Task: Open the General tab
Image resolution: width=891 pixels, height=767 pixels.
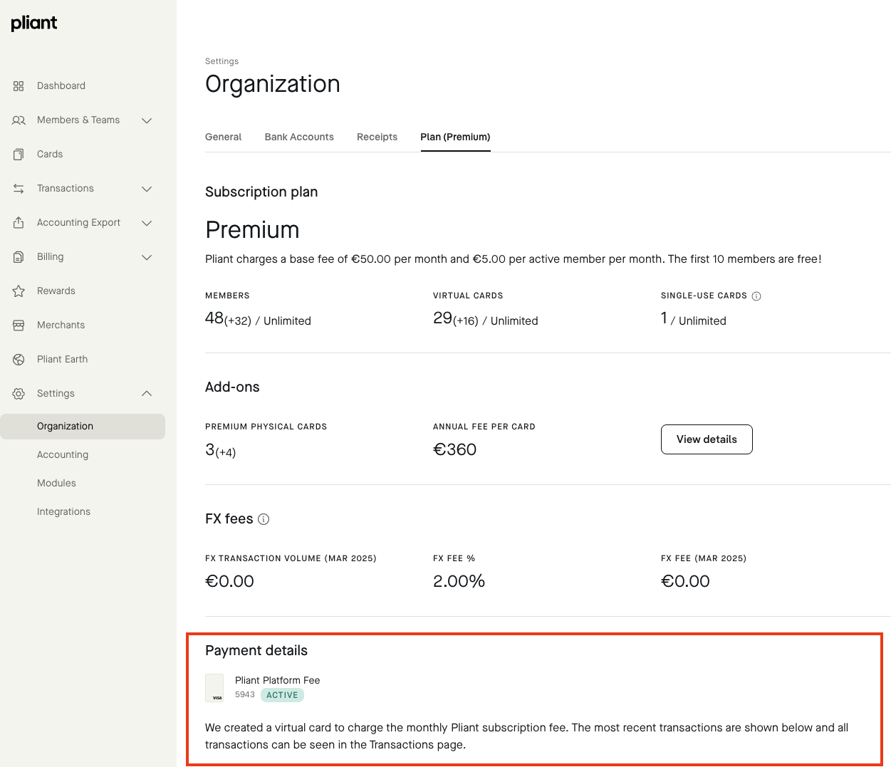Action: [224, 137]
